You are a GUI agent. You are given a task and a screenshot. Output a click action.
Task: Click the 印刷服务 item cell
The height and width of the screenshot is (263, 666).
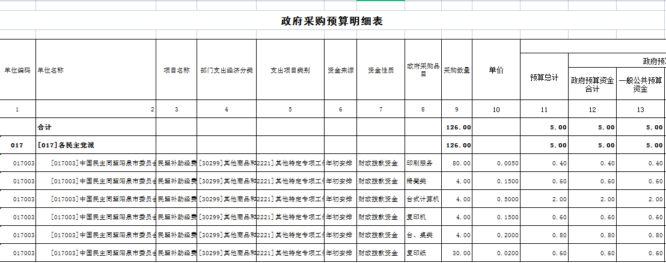[423, 163]
